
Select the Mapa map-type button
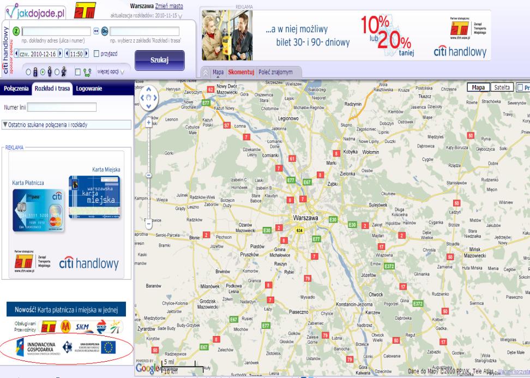point(478,87)
